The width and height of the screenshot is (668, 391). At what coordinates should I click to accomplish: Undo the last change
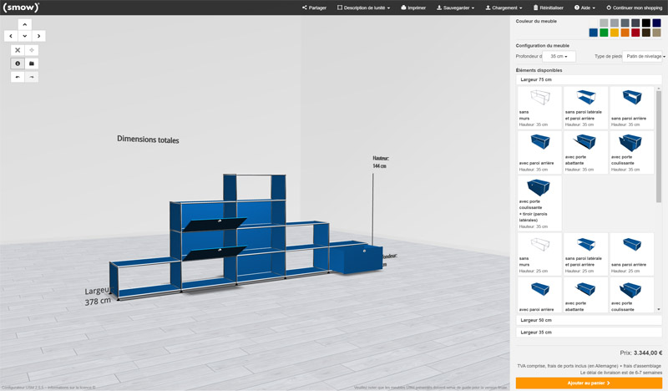point(18,77)
